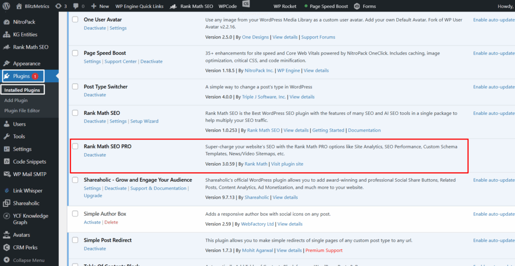Click the Plugins plug icon
This screenshot has width=515, height=266.
(x=7, y=76)
